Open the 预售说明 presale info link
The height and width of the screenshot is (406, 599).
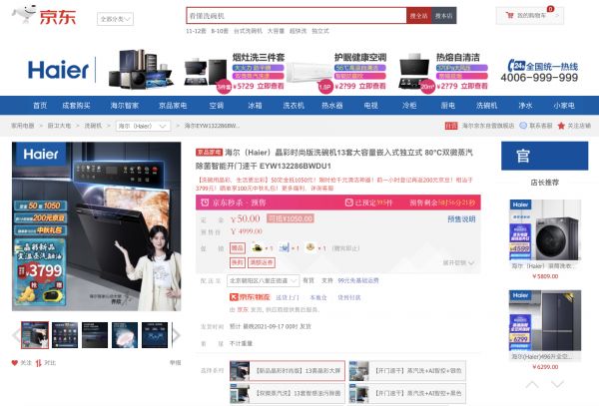(461, 218)
